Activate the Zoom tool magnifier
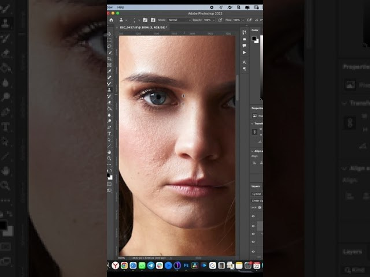 point(109,158)
